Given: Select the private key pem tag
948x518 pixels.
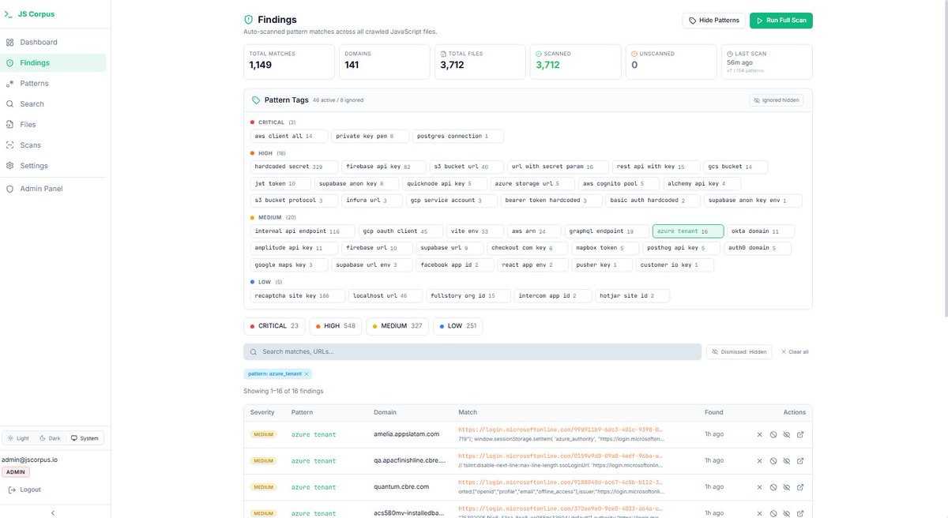Looking at the screenshot, I should (x=371, y=136).
